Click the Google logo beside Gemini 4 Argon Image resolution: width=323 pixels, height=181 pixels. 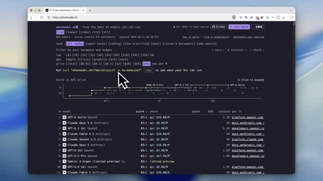[x=64, y=161]
